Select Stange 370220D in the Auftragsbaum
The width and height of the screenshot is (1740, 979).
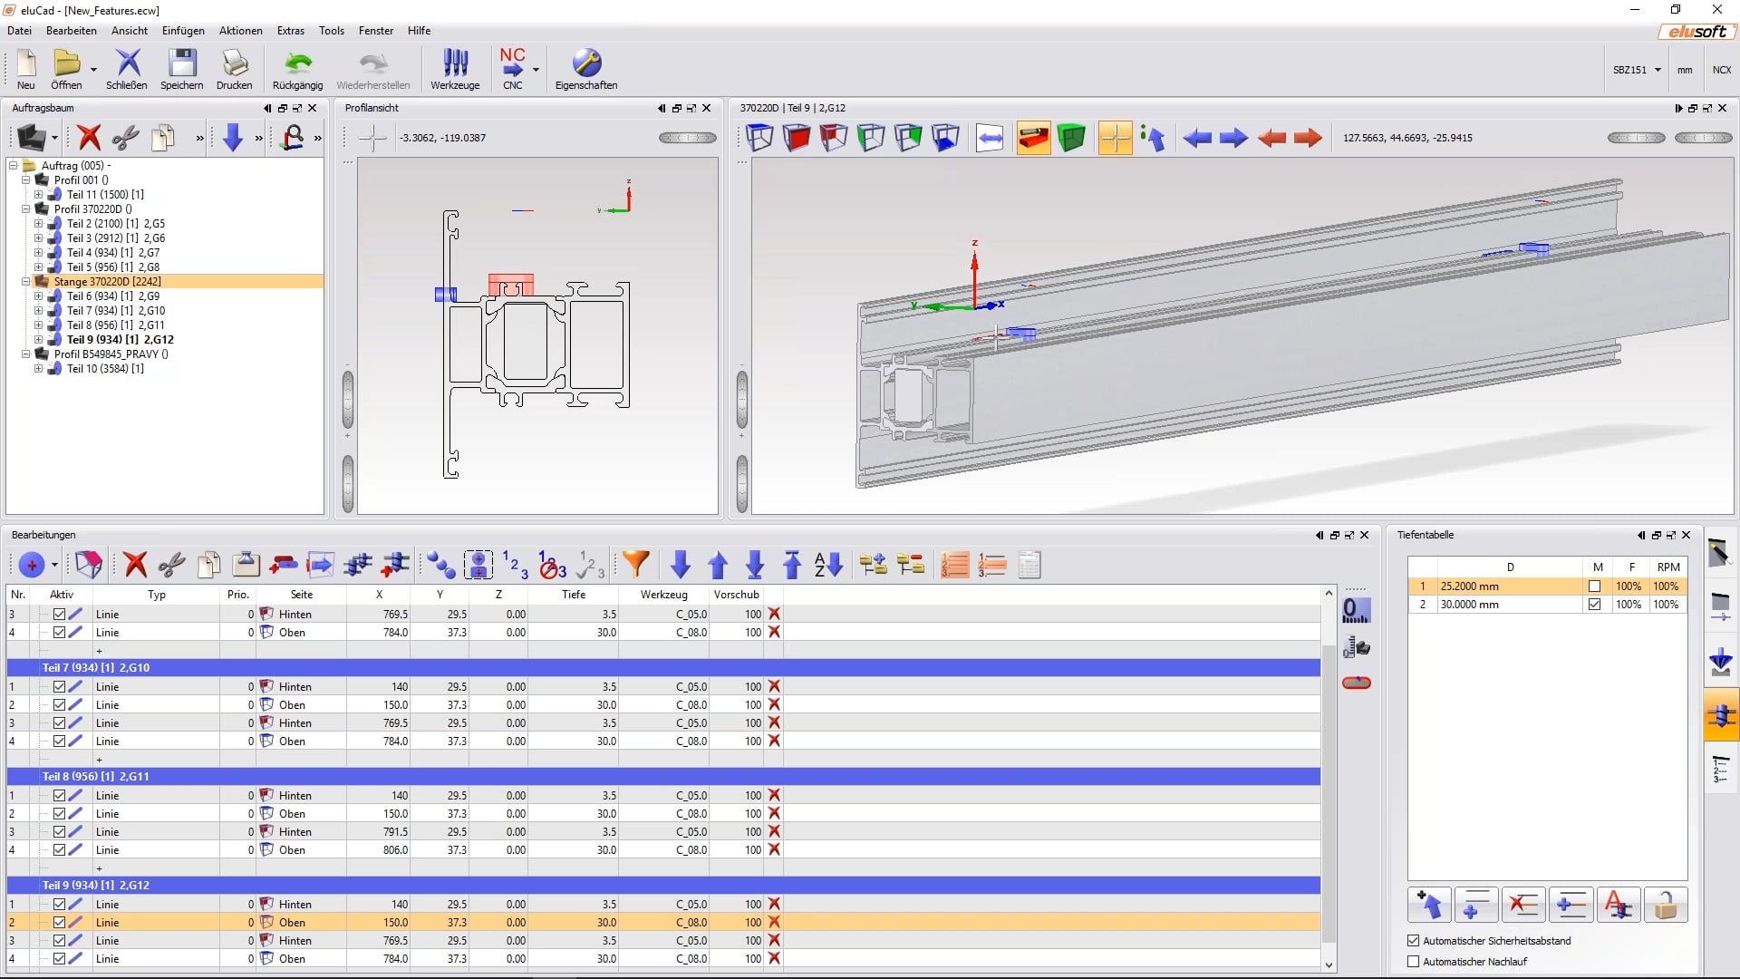108,281
